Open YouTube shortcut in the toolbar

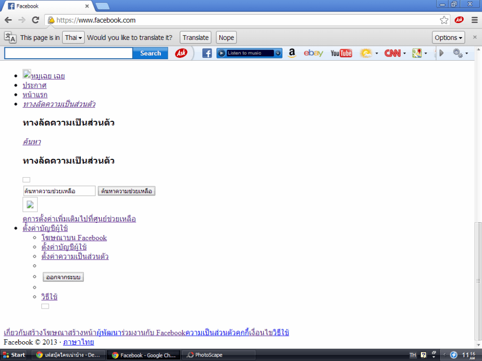tap(341, 53)
